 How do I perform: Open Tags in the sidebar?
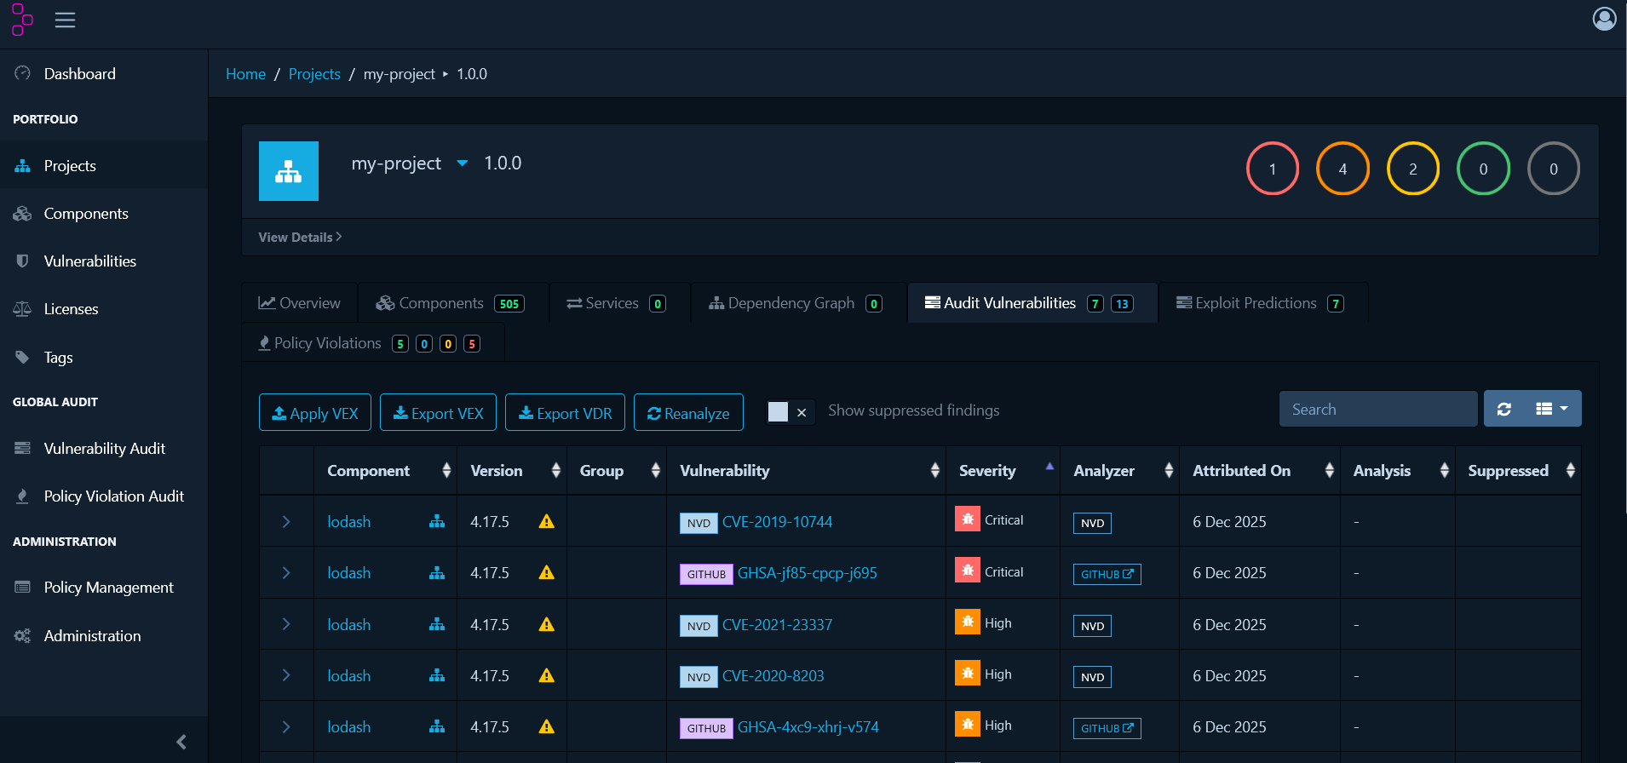click(104, 358)
